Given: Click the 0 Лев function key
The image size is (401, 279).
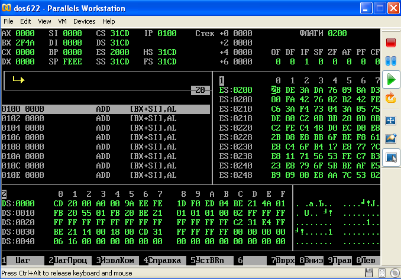Looking at the screenshot, I should click(x=368, y=260).
